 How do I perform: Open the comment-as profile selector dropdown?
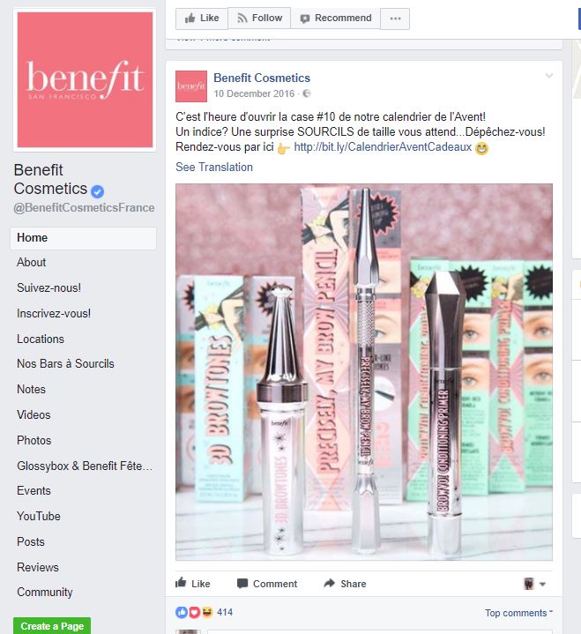(534, 584)
